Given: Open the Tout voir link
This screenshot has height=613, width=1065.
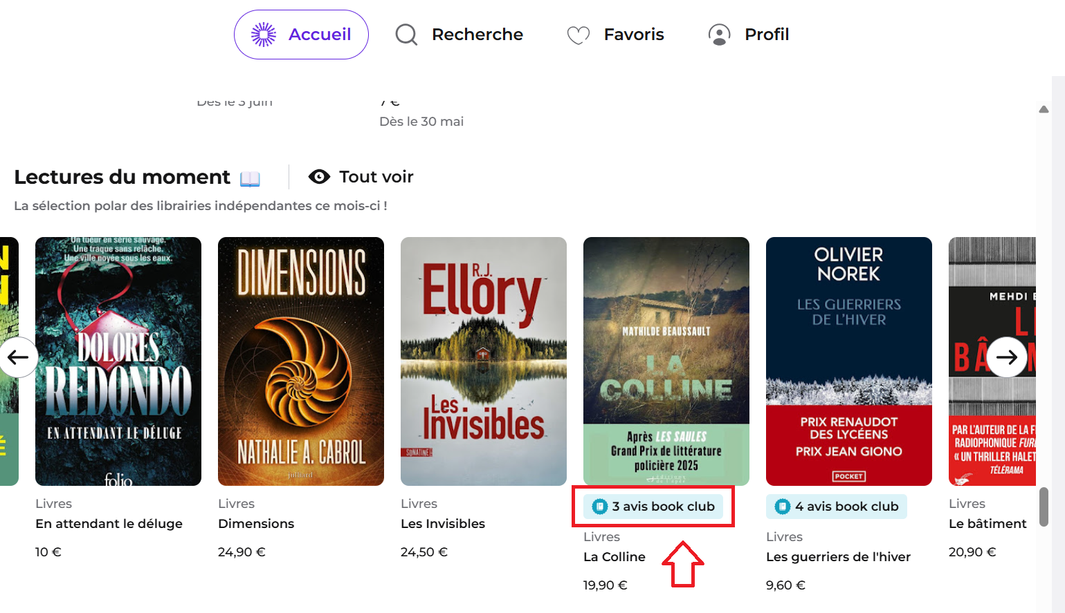Looking at the screenshot, I should coord(376,177).
